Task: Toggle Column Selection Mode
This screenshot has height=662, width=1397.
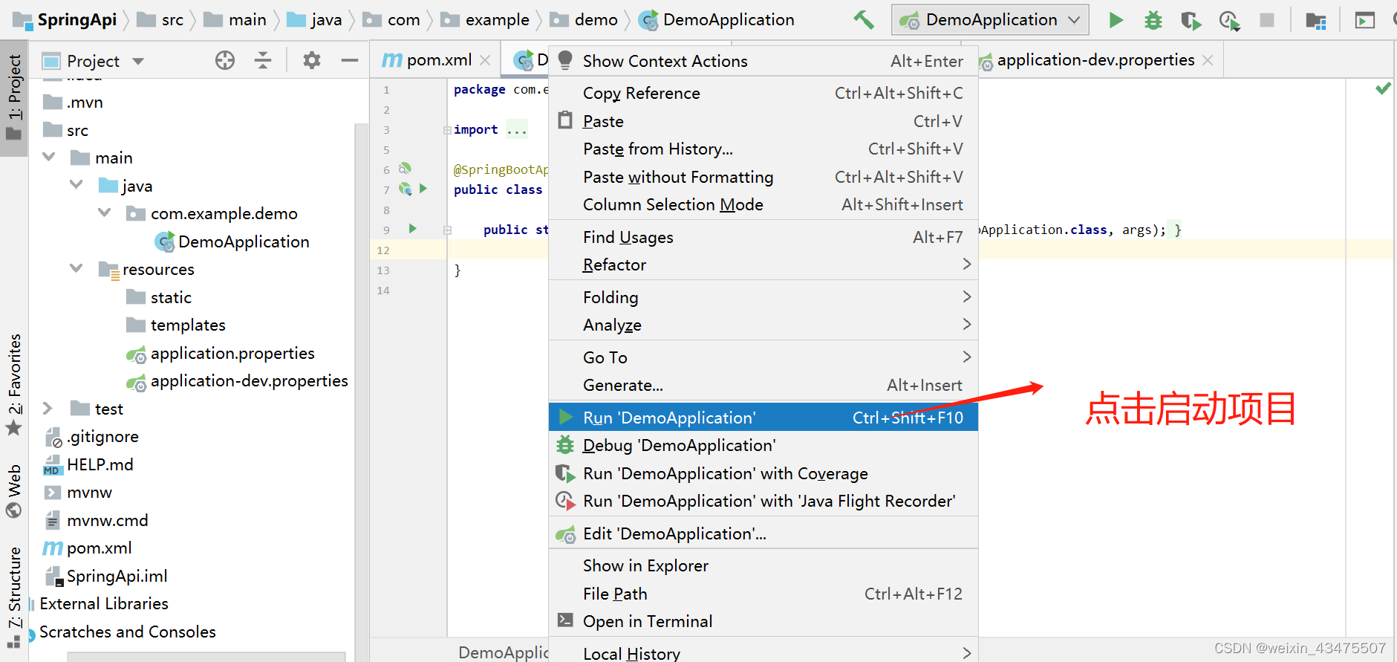Action: click(x=763, y=204)
